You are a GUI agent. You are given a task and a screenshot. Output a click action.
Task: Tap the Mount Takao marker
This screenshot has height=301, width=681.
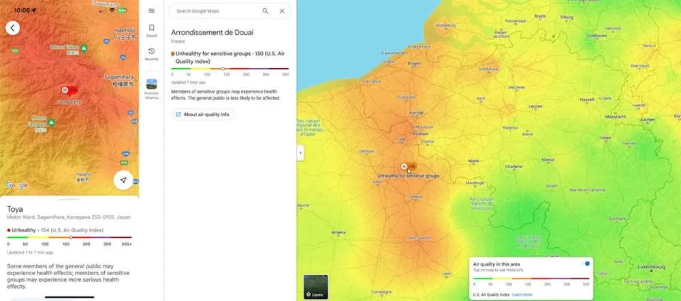click(x=84, y=48)
